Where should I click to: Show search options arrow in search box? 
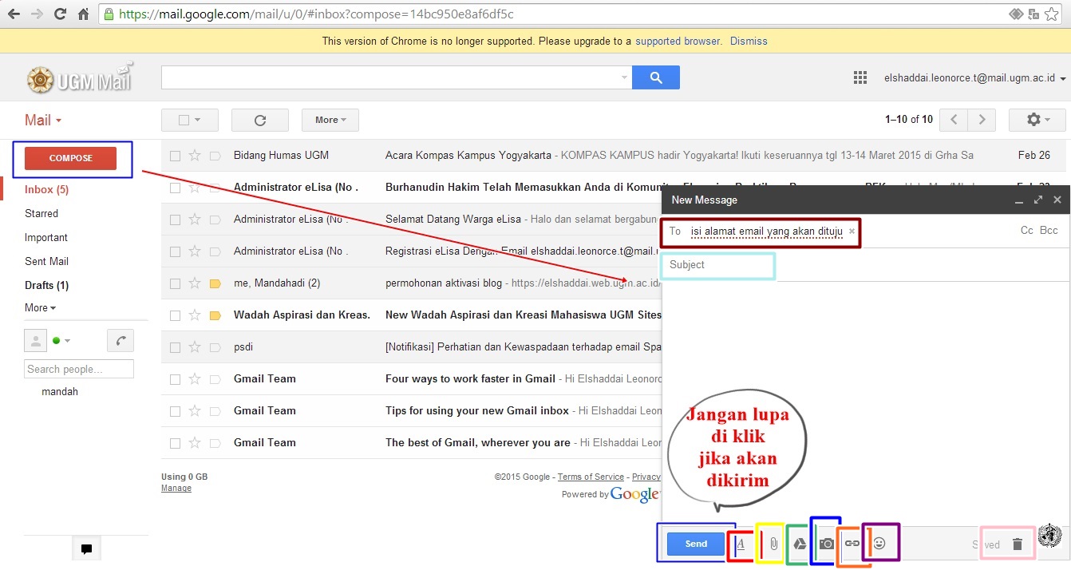pyautogui.click(x=624, y=77)
